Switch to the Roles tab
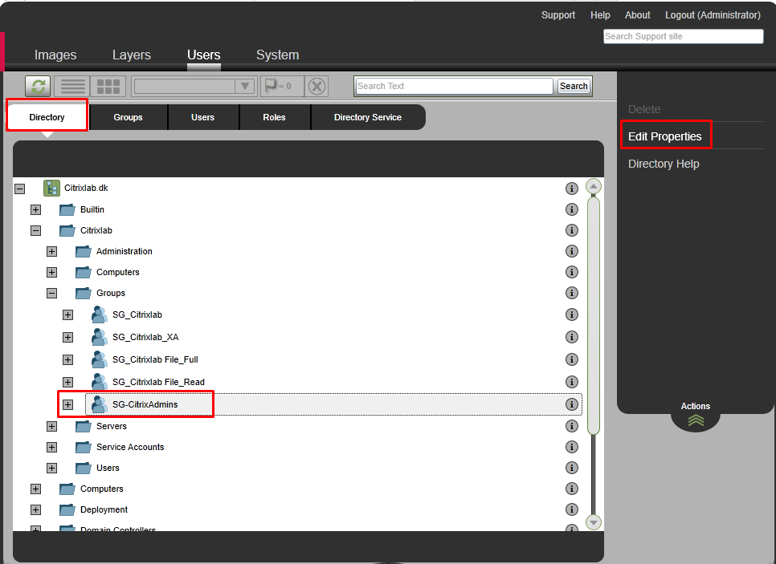Viewport: 776px width, 564px height. pyautogui.click(x=275, y=117)
